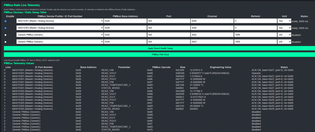Image resolution: width=315 pixels, height=132 pixels.
Task: Open the Sec unit dropdown for MAX15301
Action: 284,21
